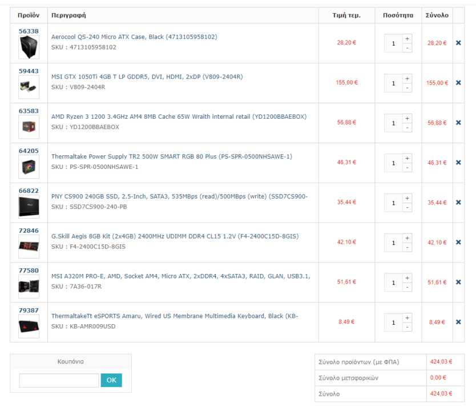Viewport: 476px width, 411px height.
Task: Increase quantity of MSI A320M PRO-E
Action: [407, 278]
